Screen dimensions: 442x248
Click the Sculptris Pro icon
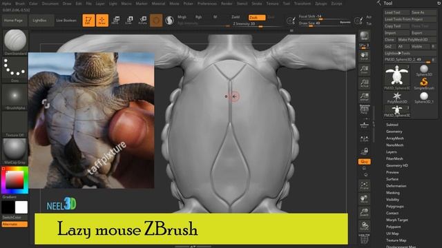tap(169, 21)
